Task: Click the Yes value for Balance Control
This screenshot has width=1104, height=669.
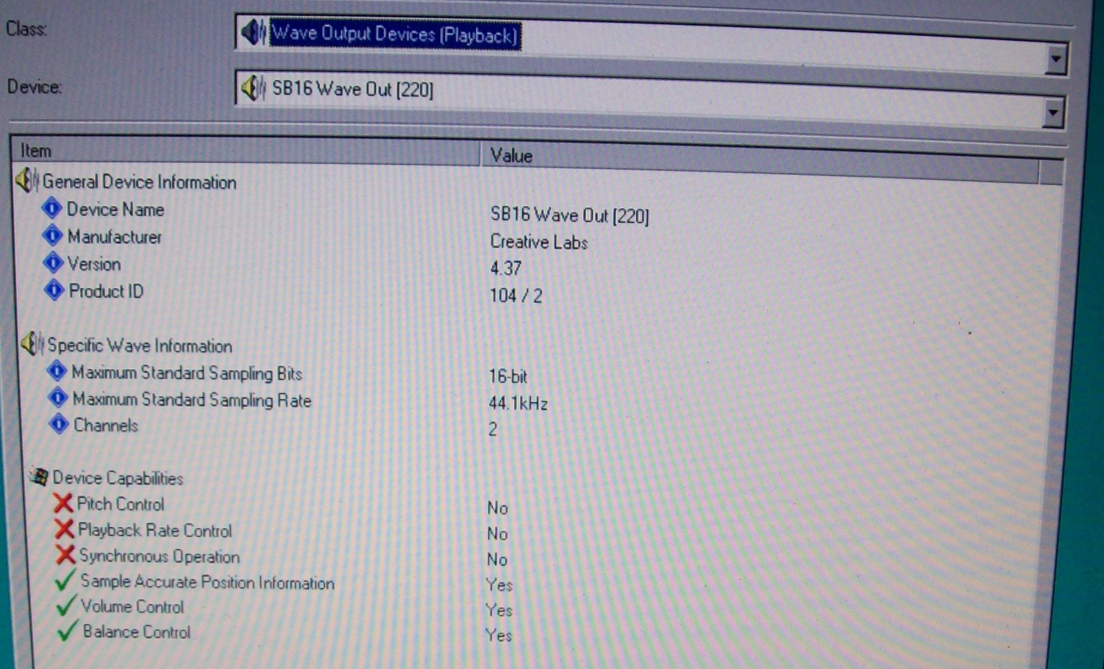Action: 499,635
